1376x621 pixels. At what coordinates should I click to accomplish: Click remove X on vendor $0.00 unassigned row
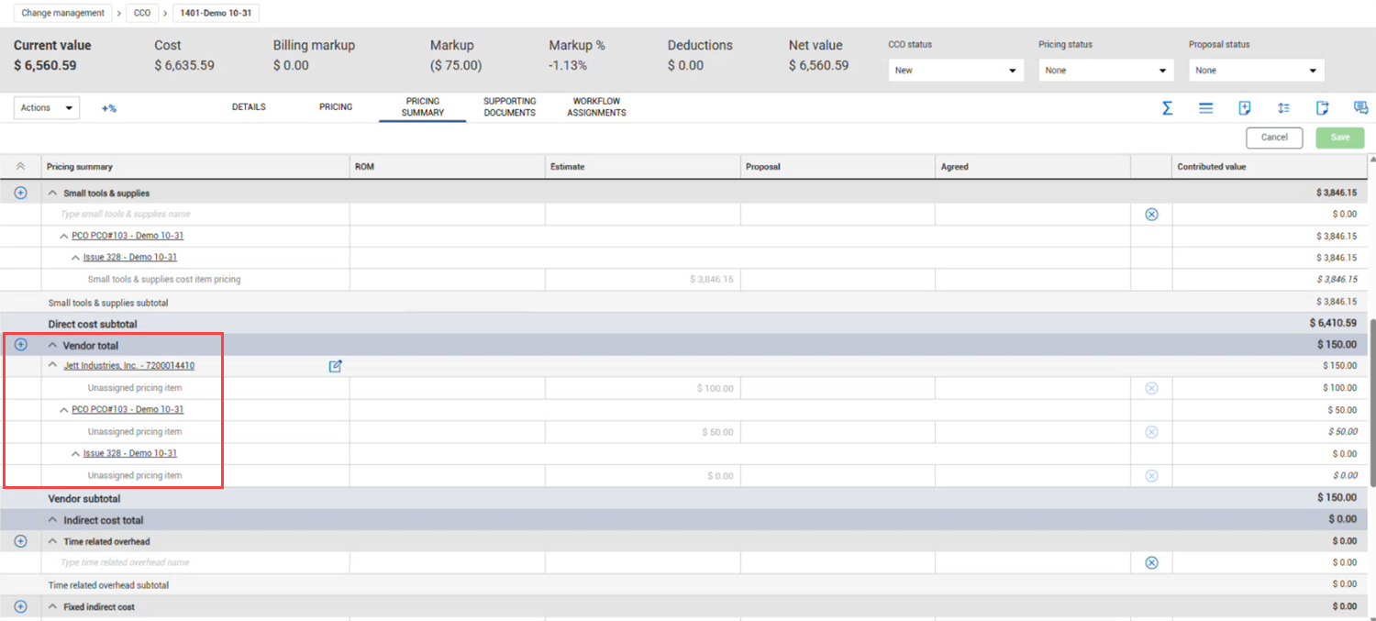click(x=1152, y=476)
